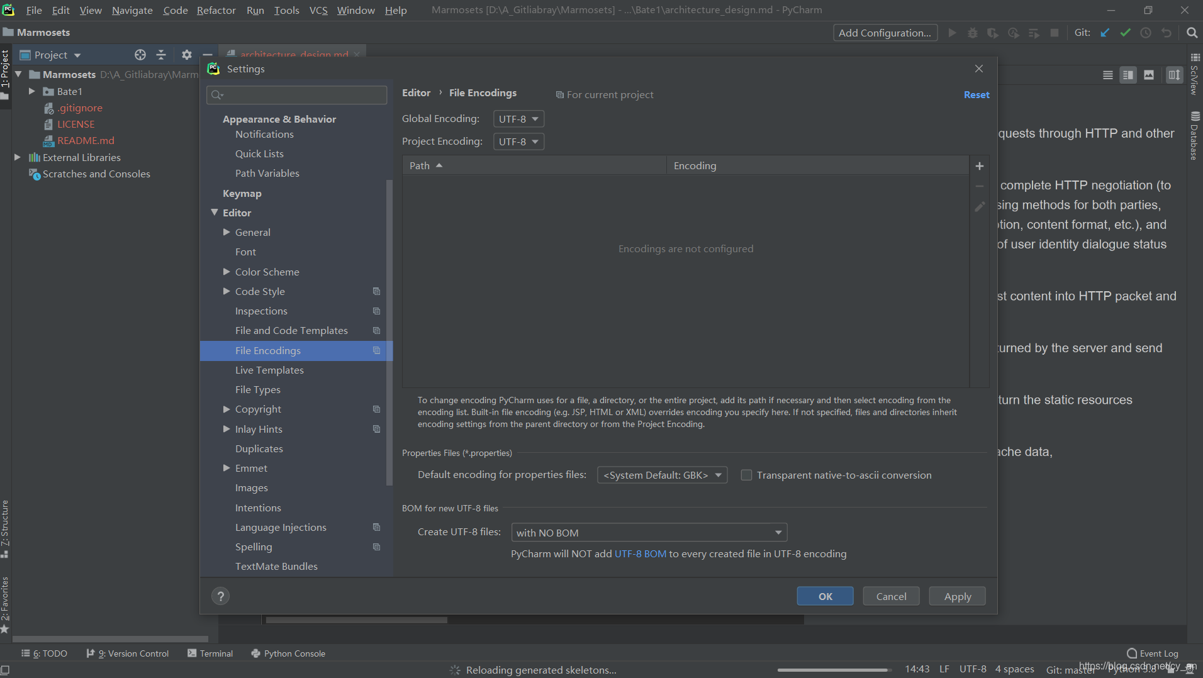The height and width of the screenshot is (678, 1203).
Task: Open the Terminal tool window tab
Action: coord(210,653)
